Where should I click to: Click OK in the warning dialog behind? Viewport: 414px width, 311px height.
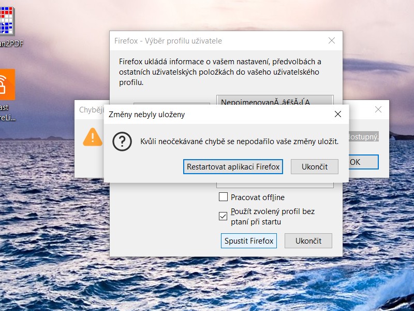(x=364, y=162)
